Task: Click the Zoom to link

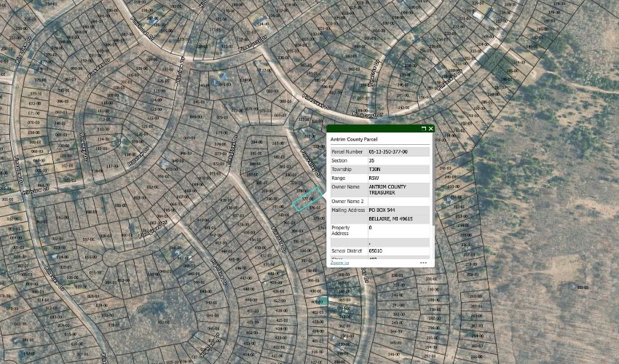Action: (x=339, y=263)
